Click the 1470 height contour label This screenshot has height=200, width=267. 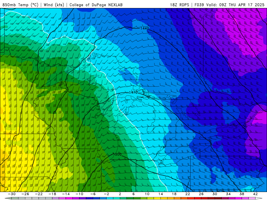click(133, 92)
